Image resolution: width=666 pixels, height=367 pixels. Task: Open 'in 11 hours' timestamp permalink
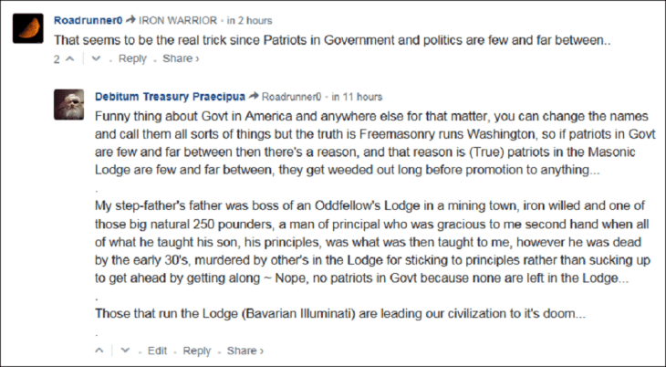[358, 96]
